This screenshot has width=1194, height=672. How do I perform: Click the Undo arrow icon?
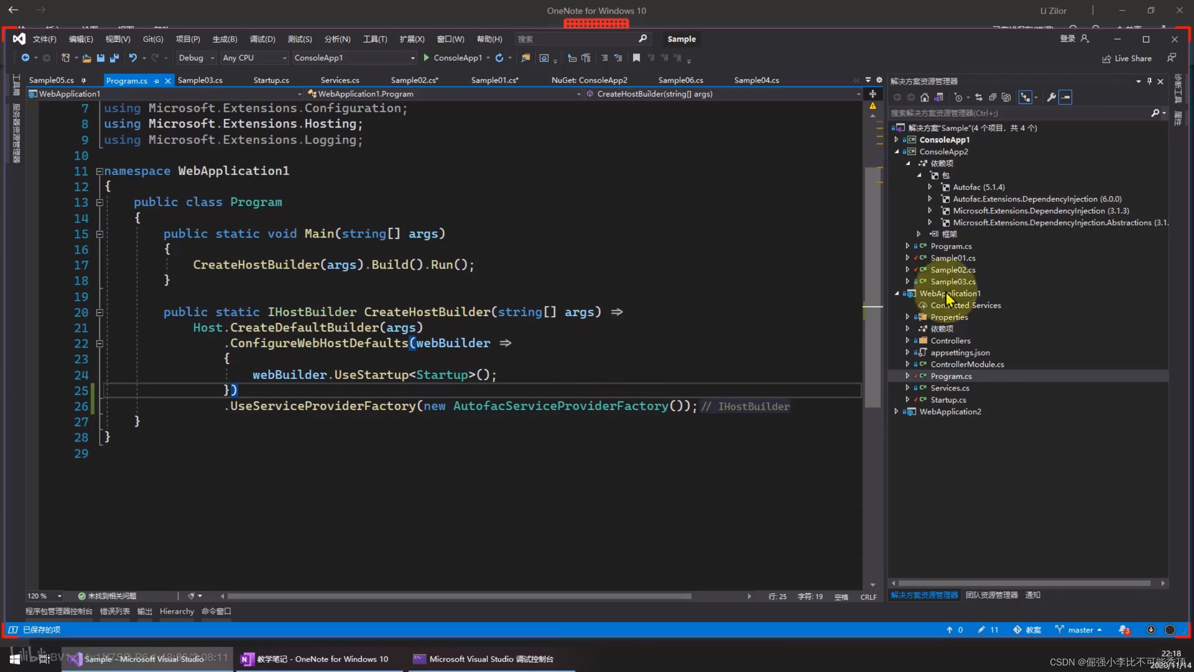tap(132, 58)
